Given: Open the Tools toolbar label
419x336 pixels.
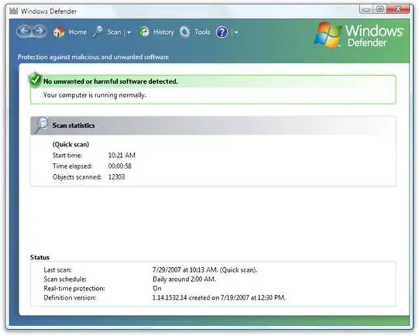Looking at the screenshot, I should [x=202, y=32].
